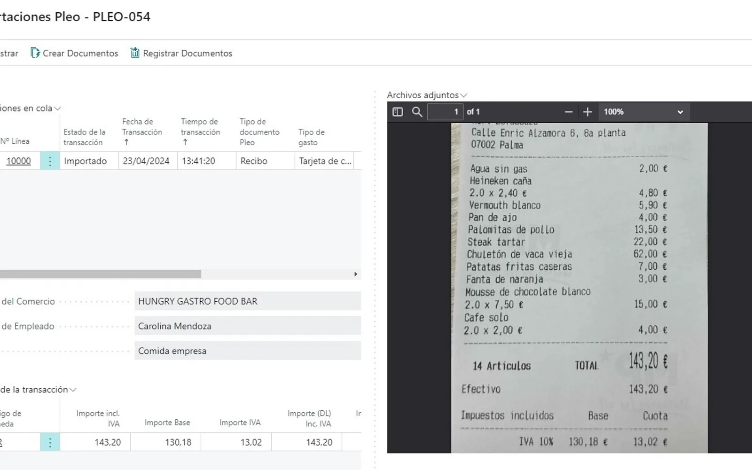Click time cell 13:41:20
Image resolution: width=752 pixels, height=470 pixels.
pos(206,161)
